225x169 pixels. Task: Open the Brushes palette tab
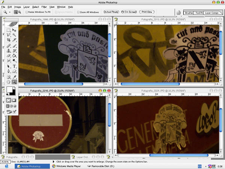click(x=189, y=13)
